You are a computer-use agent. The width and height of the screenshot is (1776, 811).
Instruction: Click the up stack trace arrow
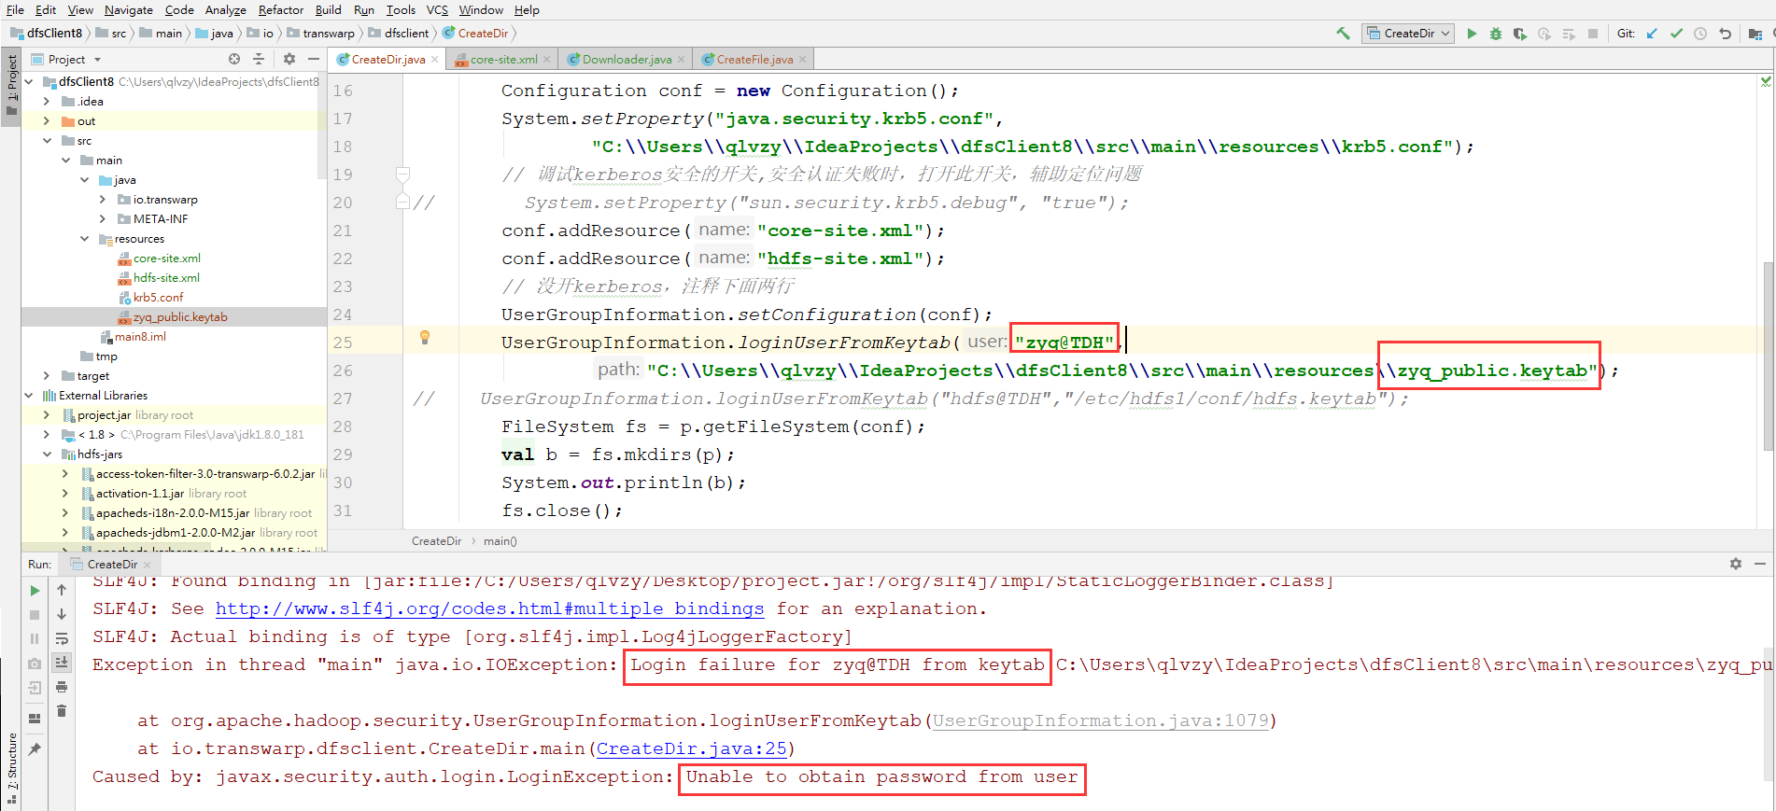pos(62,590)
